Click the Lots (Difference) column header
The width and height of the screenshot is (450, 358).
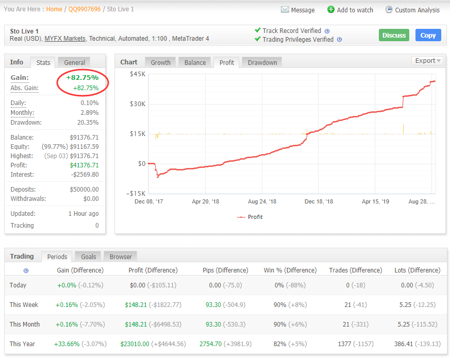pos(418,270)
